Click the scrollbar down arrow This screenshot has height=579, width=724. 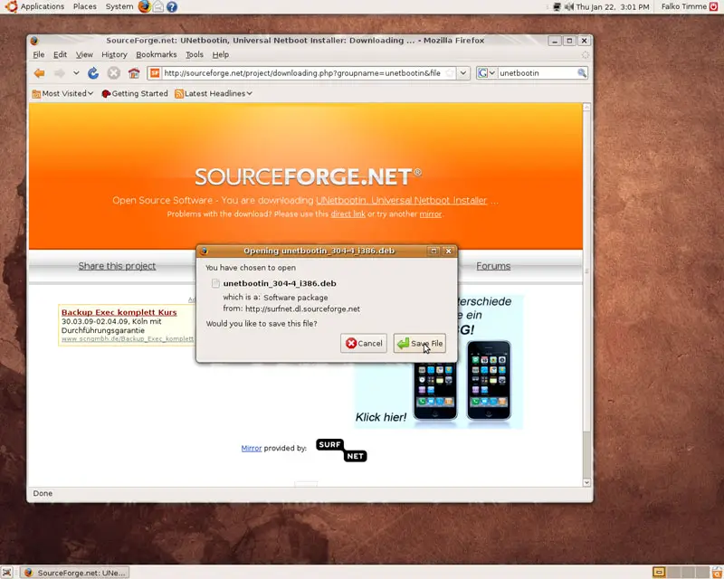586,482
